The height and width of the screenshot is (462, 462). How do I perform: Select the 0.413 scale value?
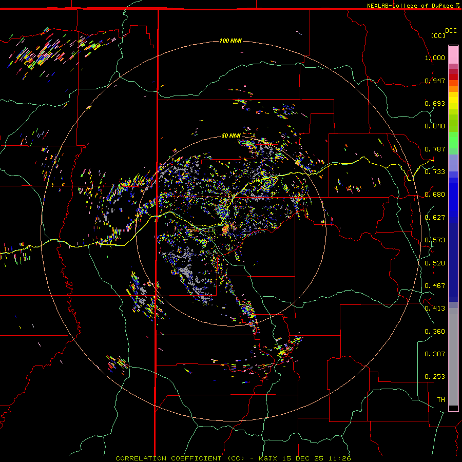tap(435, 309)
